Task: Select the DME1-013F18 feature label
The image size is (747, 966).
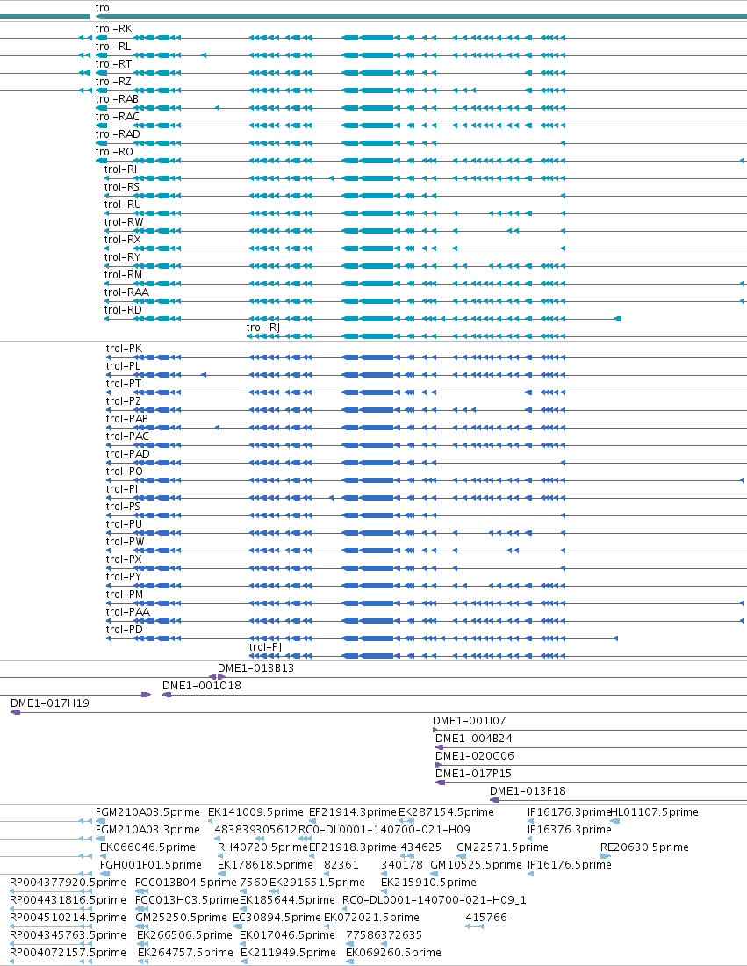Action: click(x=528, y=790)
